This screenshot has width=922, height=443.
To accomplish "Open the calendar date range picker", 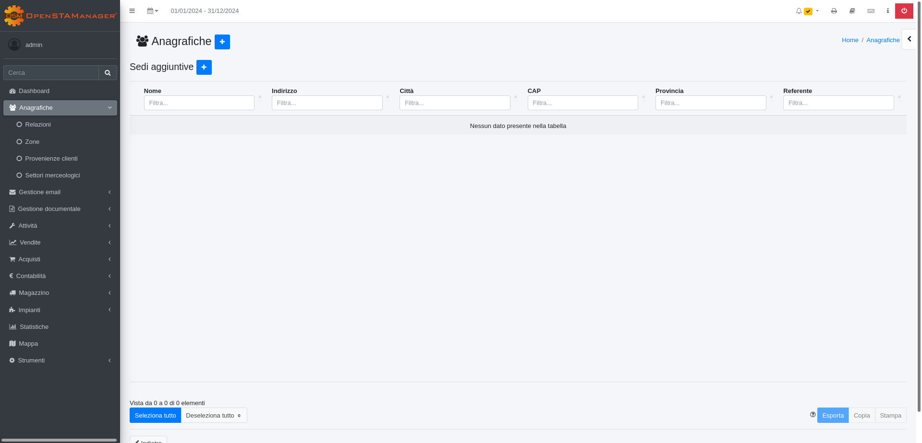I will pos(152,11).
